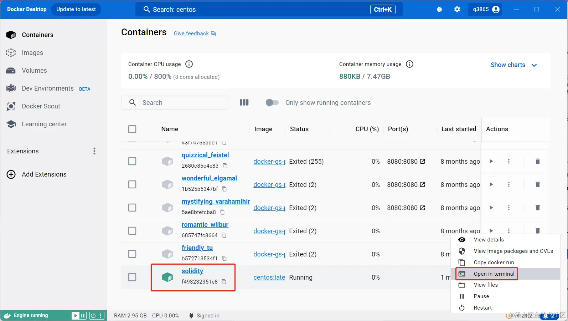Viewport: 568px width, 321px height.
Task: Expand Show charts
Action: pos(513,65)
